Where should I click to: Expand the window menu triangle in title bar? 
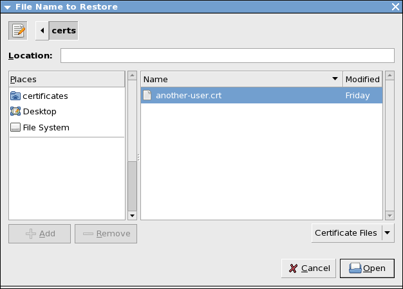(7, 7)
